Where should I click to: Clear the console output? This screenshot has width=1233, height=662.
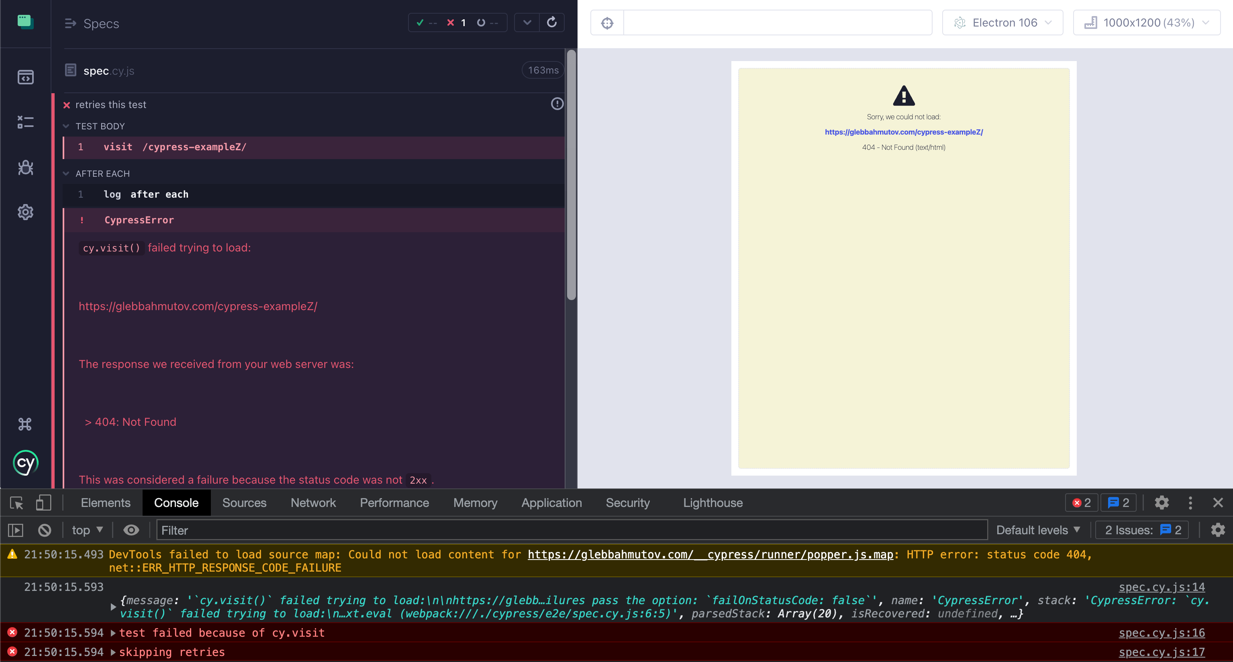[x=45, y=530]
